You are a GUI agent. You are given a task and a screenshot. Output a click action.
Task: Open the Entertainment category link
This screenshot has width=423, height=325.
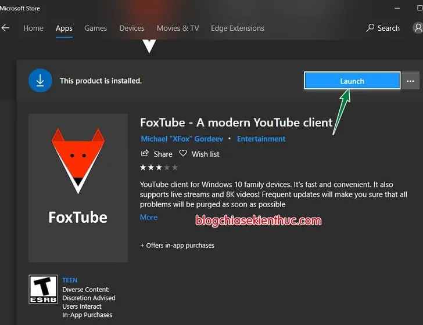pyautogui.click(x=261, y=139)
